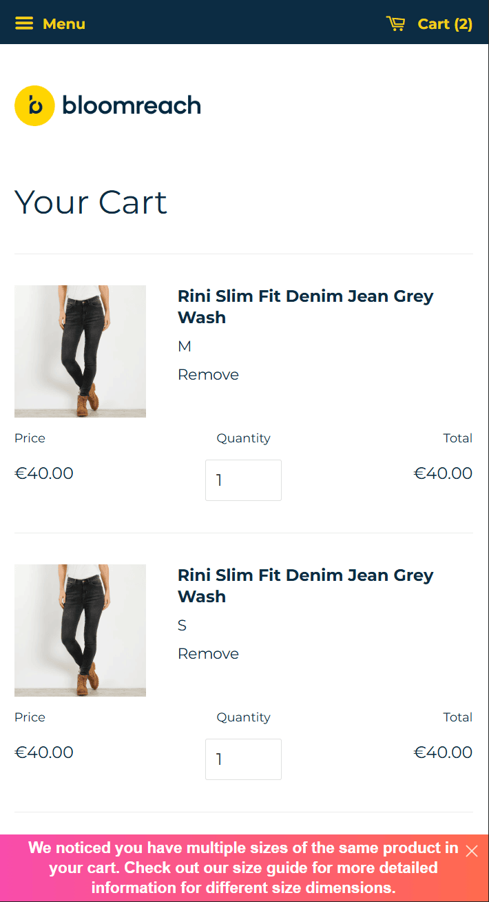Screen dimensions: 489x902
Task: Focus the quantity field for size M
Action: [x=243, y=480]
